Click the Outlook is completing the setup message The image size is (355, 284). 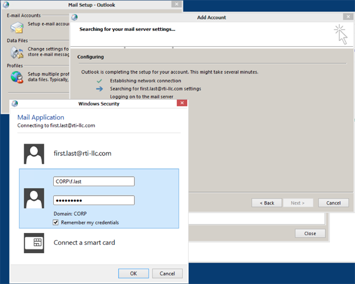[x=170, y=72]
